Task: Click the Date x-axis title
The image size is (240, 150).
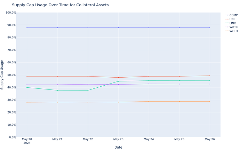Action: pos(118,147)
